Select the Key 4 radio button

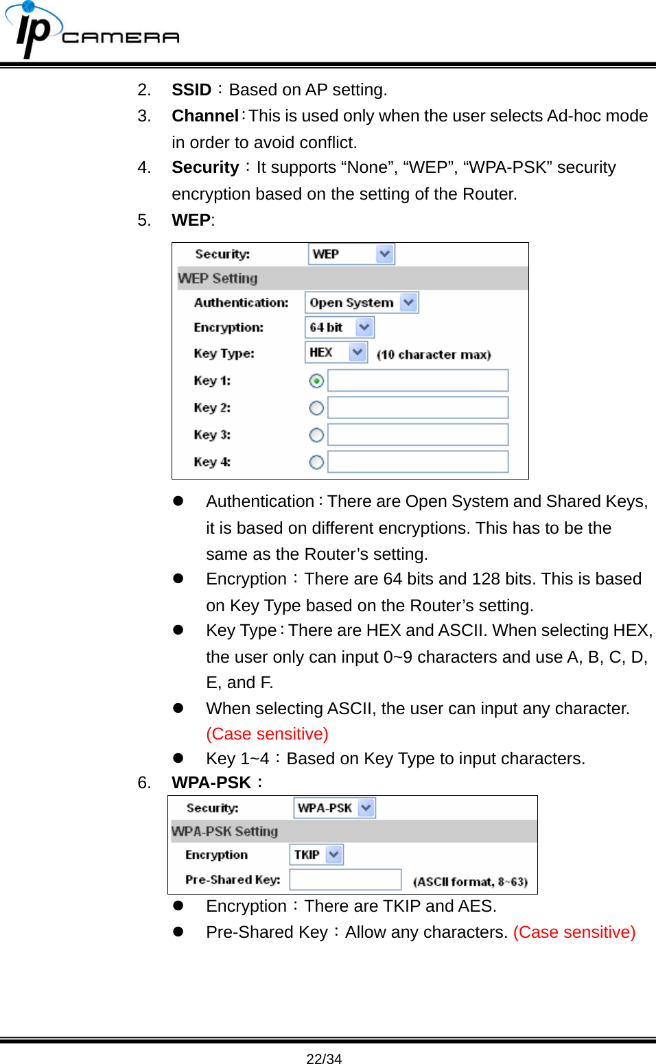click(316, 462)
